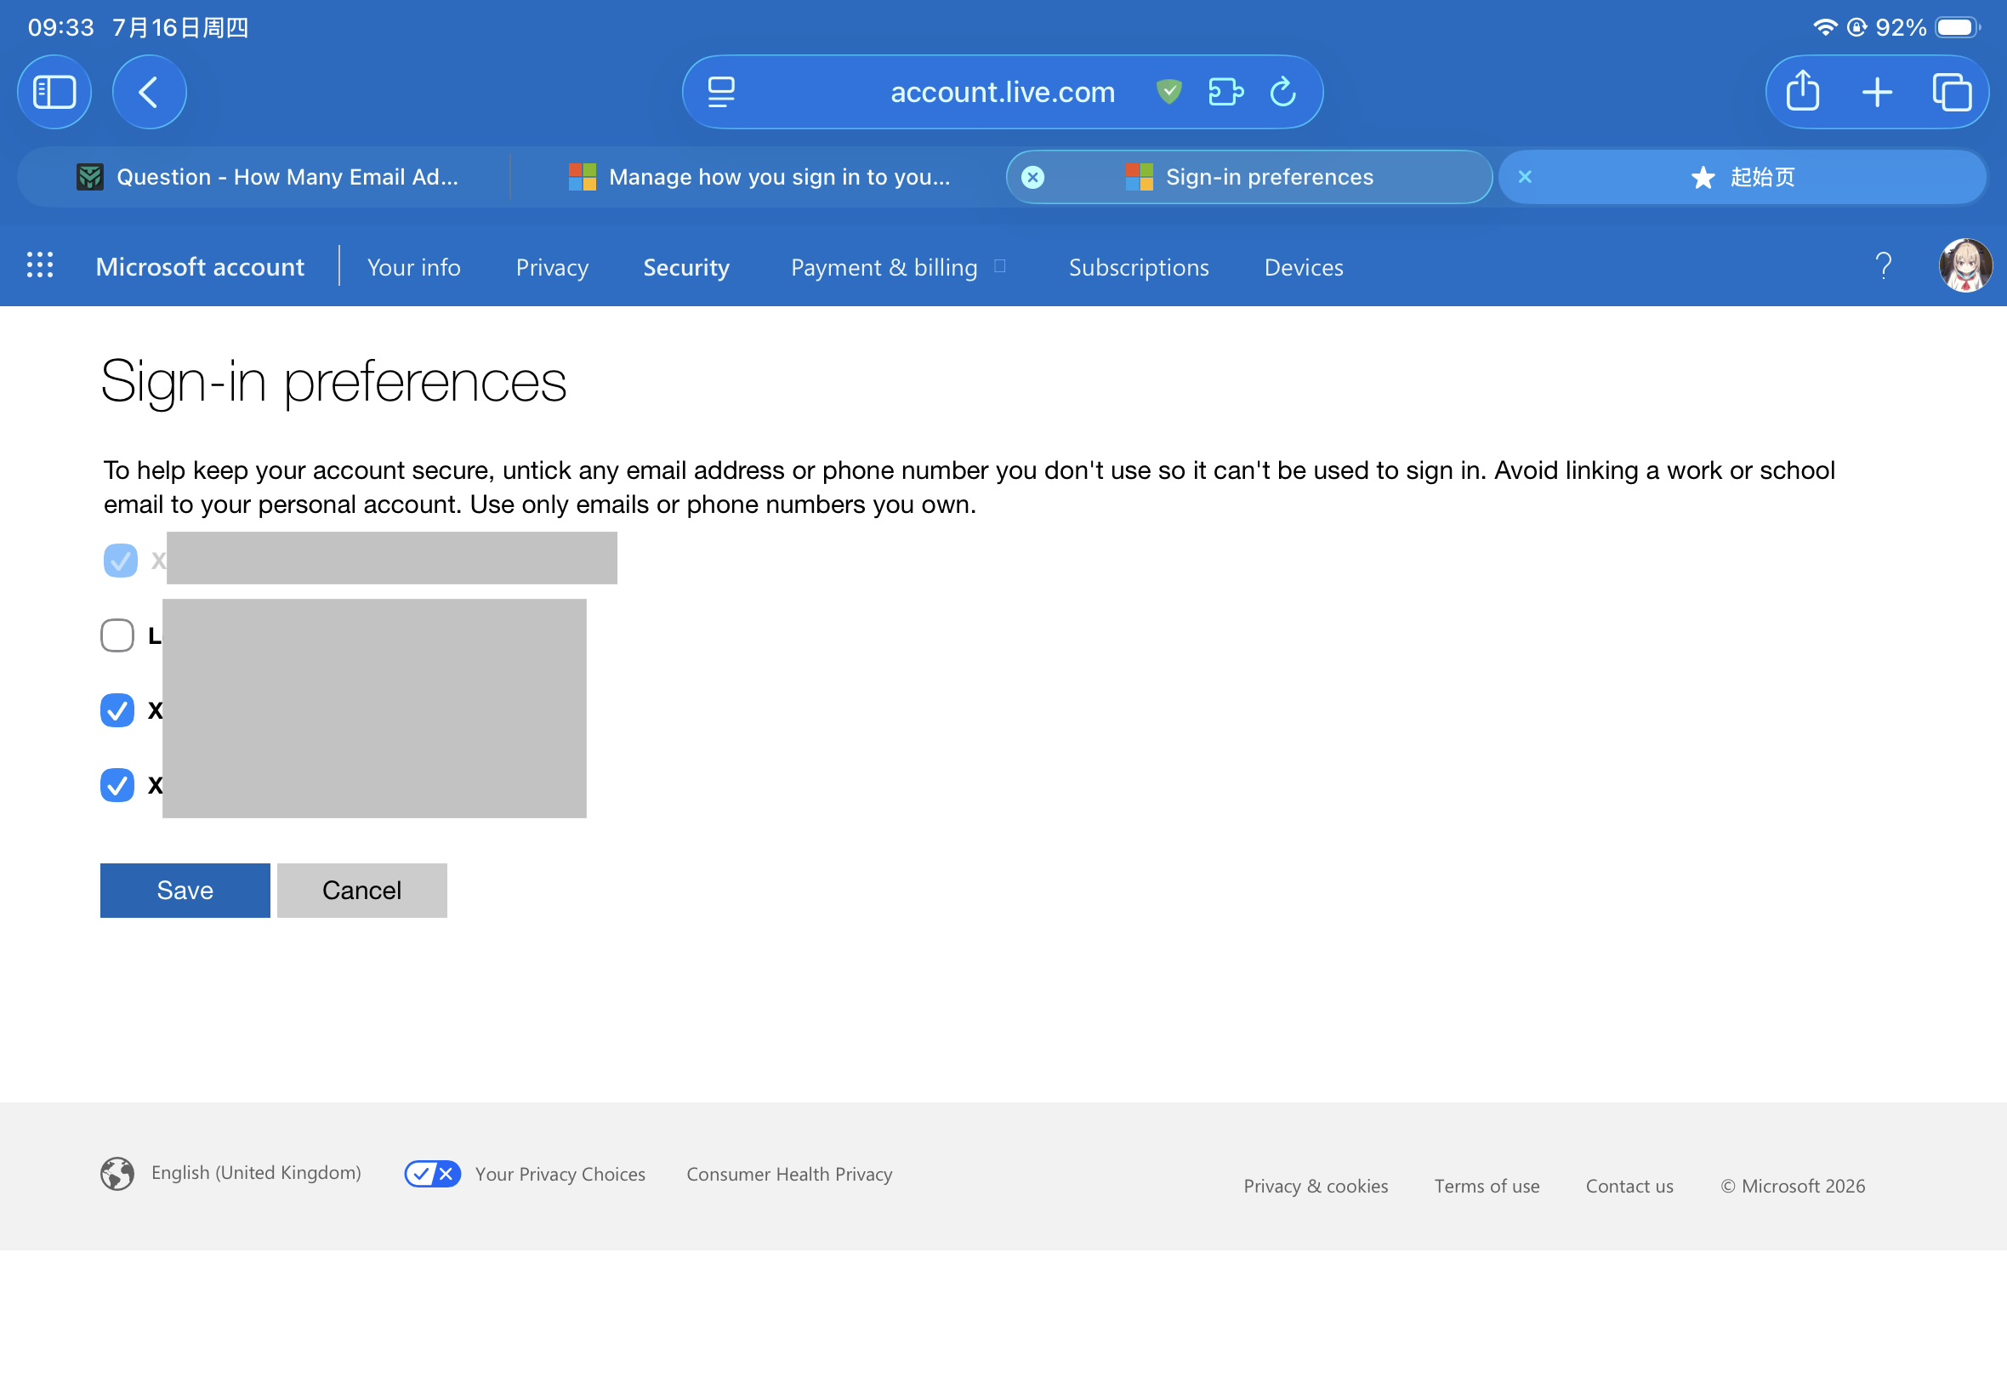The width and height of the screenshot is (2007, 1395).
Task: Show the tab overview icon
Action: tap(1951, 92)
